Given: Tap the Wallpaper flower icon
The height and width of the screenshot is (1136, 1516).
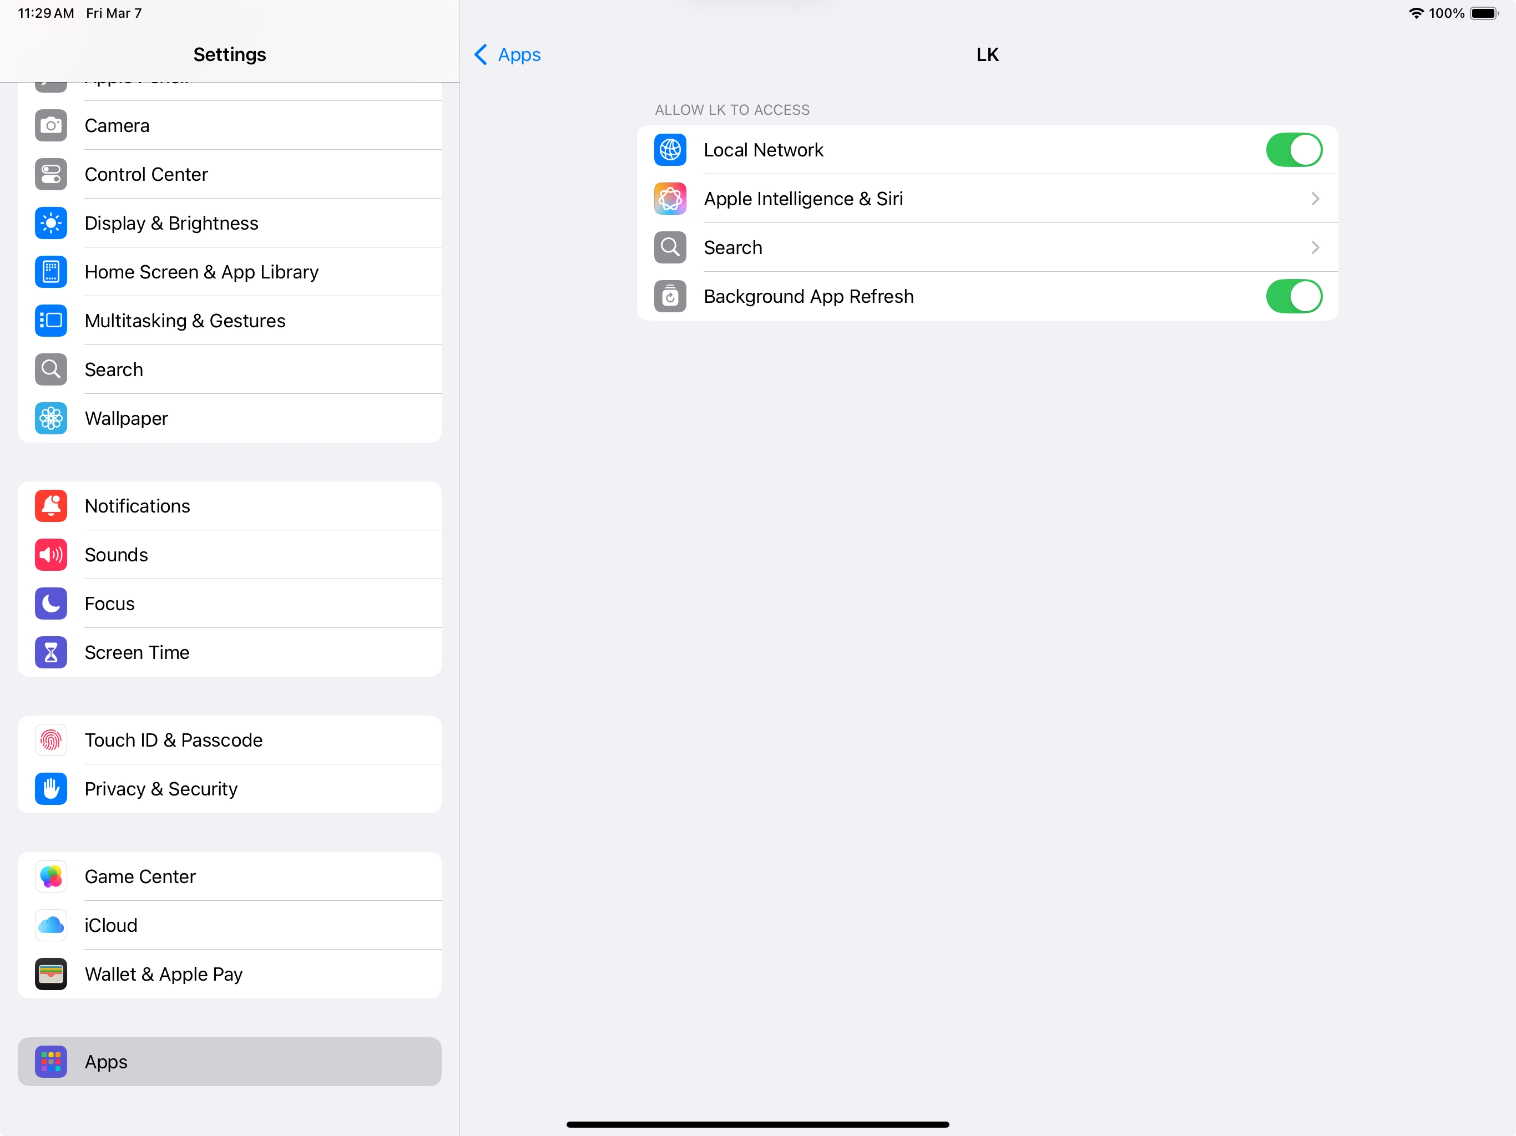Looking at the screenshot, I should [50, 418].
